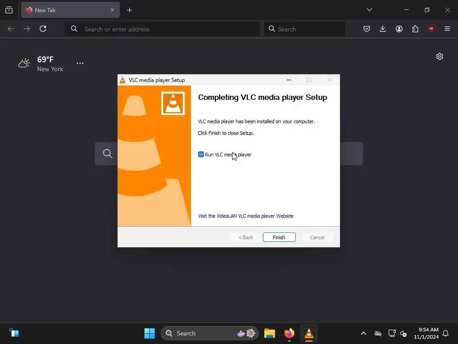The image size is (458, 344).
Task: Open the notifications bell in the taskbar
Action: click(445, 333)
